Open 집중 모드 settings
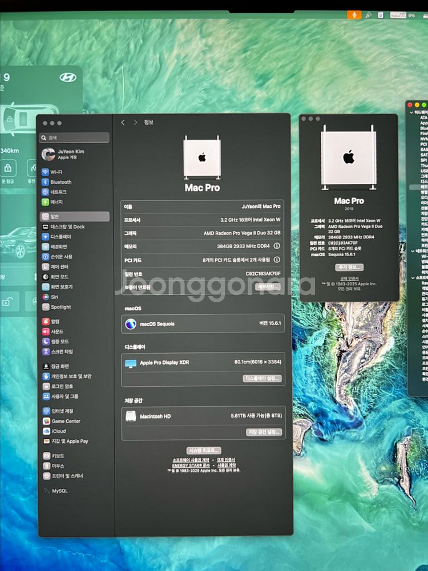This screenshot has width=428, height=571. tap(75, 342)
